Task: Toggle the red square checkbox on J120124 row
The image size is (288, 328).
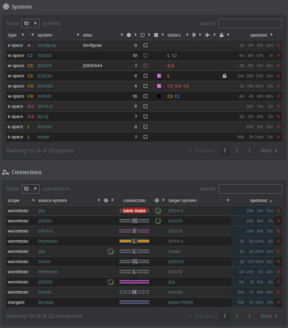Action: [145, 66]
